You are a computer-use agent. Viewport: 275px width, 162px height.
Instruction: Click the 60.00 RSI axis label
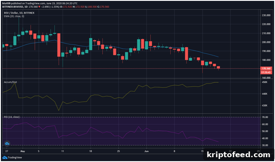point(265,124)
